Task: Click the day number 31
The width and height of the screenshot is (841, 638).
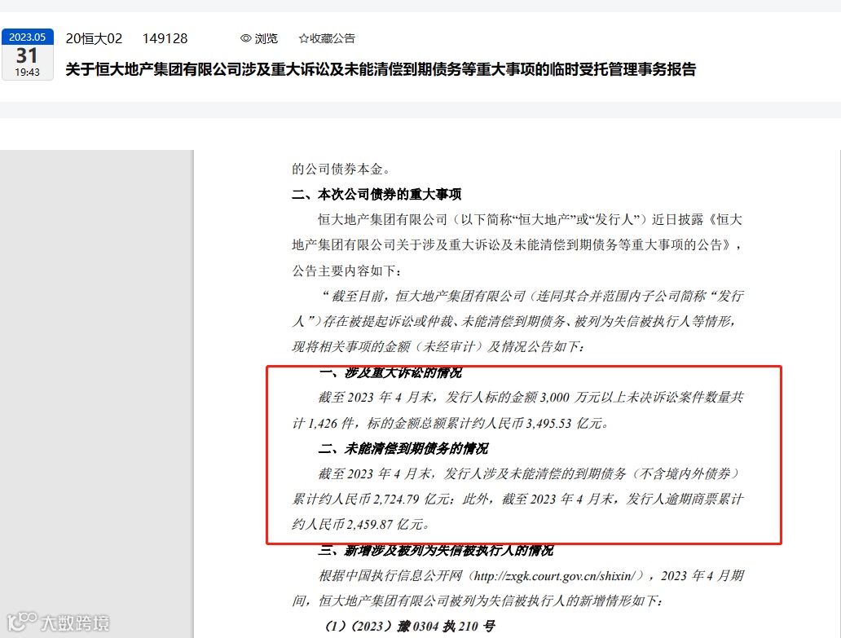Action: coord(27,55)
